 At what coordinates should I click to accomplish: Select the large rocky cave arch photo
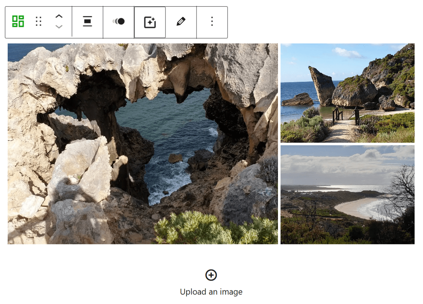pos(143,144)
